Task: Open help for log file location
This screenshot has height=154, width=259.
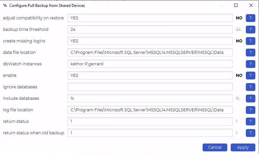Action: [x=250, y=110]
